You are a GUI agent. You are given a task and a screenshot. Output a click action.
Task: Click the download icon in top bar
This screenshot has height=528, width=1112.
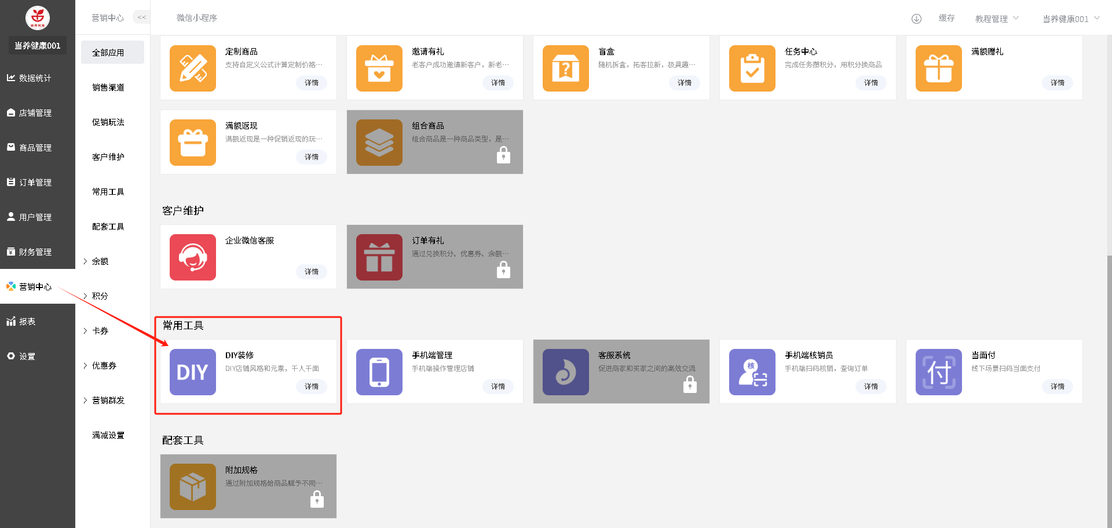point(916,19)
